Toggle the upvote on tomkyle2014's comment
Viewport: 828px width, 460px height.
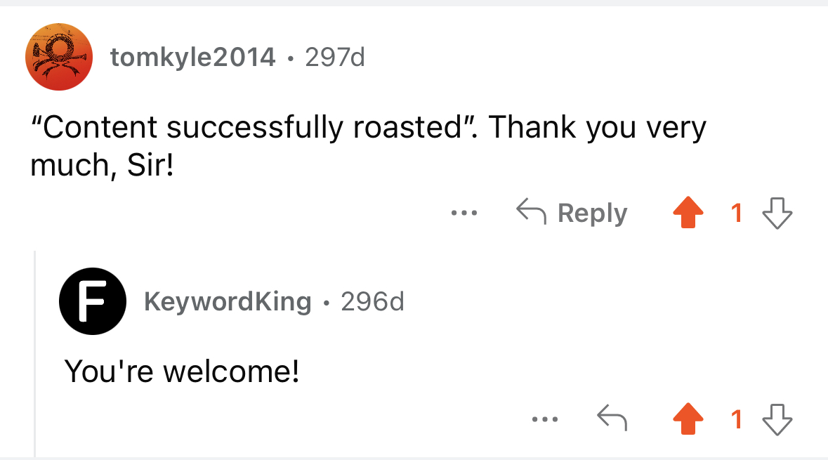coord(688,212)
